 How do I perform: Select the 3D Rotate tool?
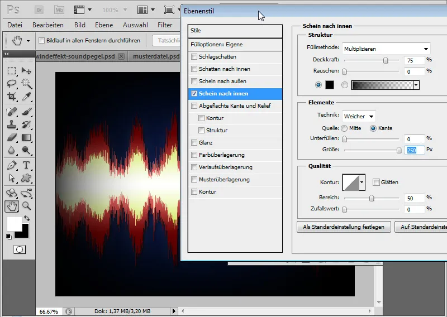point(12,193)
